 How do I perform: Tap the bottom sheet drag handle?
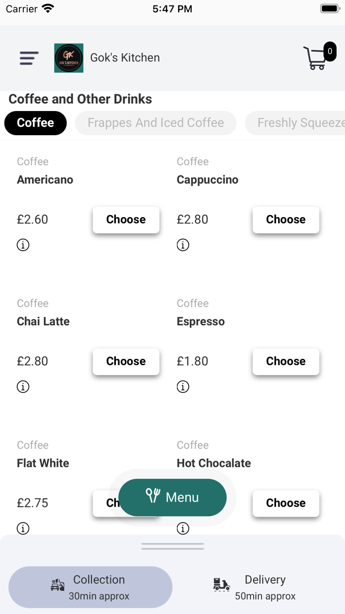pos(172,546)
